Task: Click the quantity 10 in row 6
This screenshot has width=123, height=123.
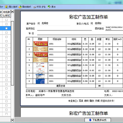Action: tap(99, 70)
